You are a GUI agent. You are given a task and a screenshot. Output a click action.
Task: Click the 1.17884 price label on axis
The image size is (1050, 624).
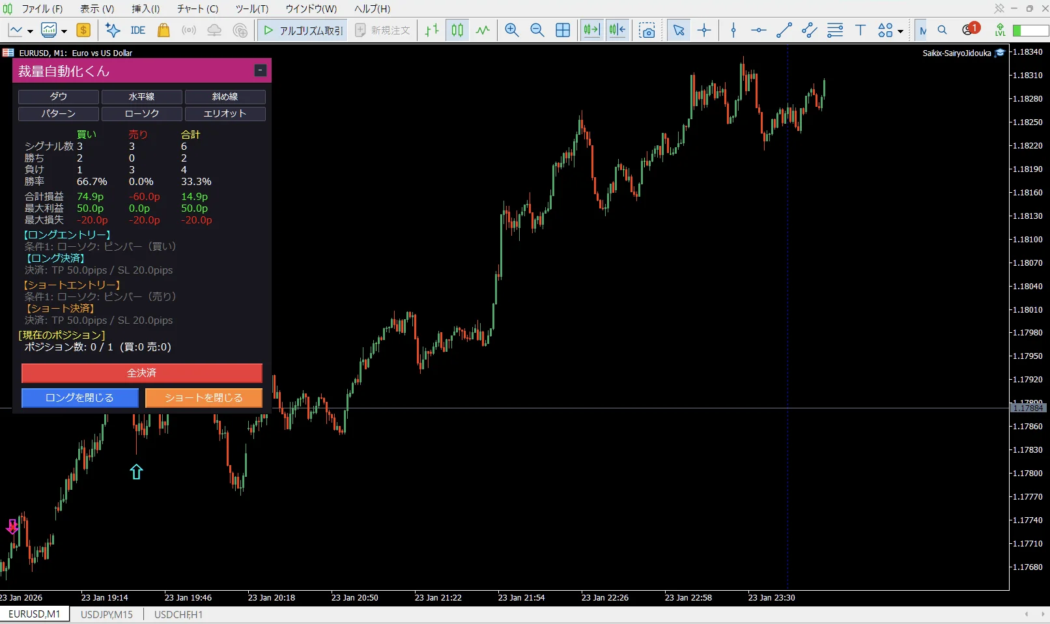1028,408
